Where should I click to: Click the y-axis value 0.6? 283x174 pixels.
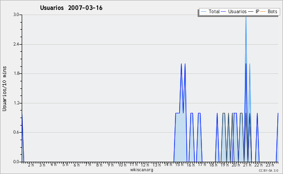(x=16, y=132)
